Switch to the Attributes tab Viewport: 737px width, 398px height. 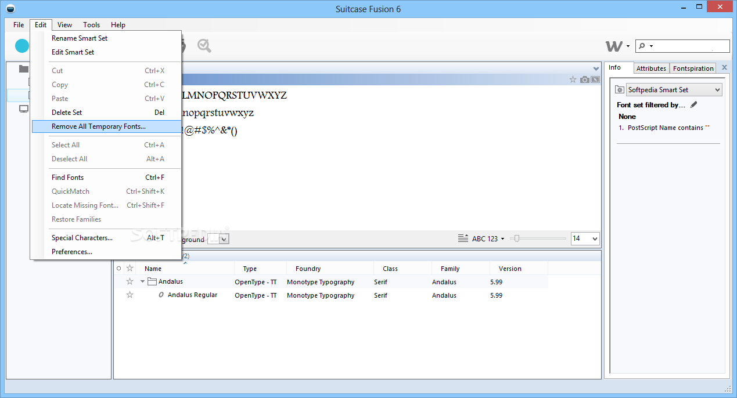(x=651, y=68)
